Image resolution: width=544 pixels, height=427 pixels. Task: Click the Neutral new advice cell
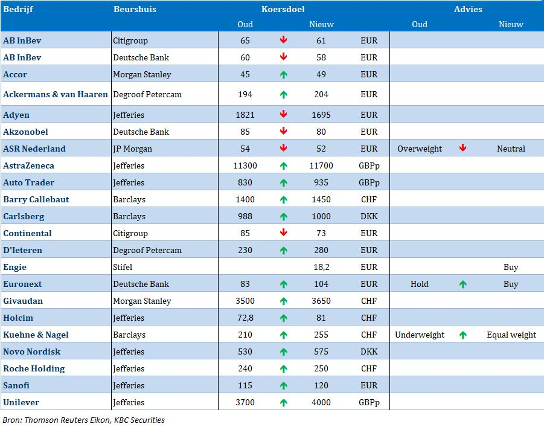pos(511,149)
